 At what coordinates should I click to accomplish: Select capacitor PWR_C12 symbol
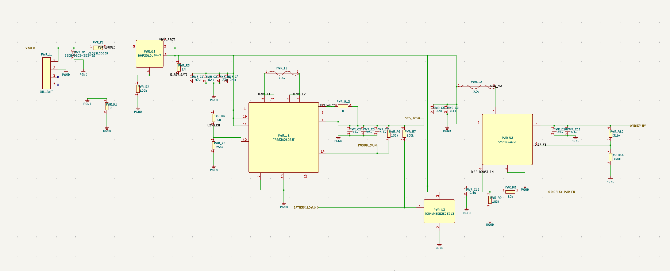coord(466,191)
